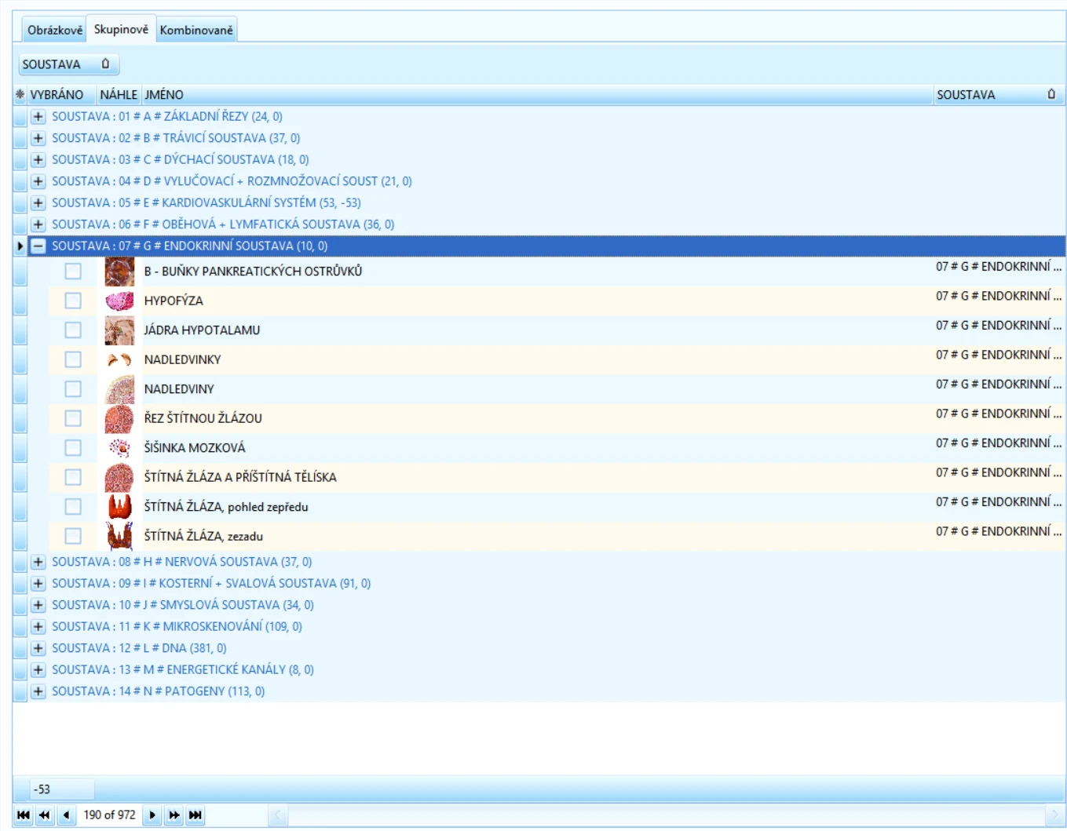Click the SOUSTAVA group-by button
The height and width of the screenshot is (831, 1067).
(x=69, y=64)
